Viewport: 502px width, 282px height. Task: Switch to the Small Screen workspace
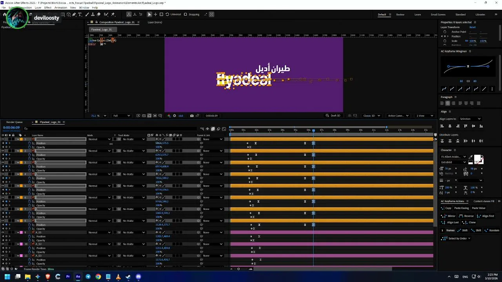438,14
